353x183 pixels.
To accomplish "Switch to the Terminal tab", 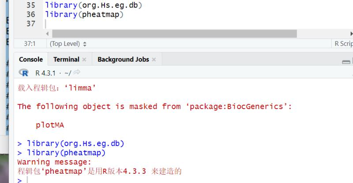I will point(67,59).
